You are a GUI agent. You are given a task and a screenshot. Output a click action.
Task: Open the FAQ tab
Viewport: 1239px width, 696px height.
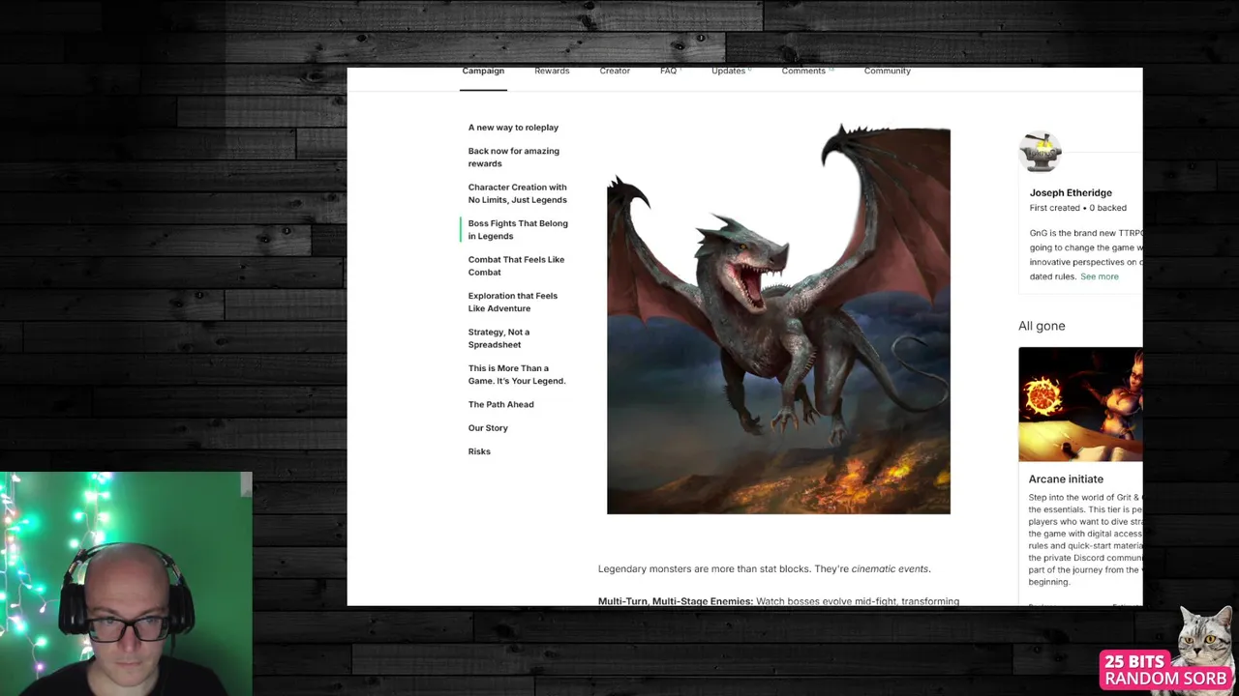(x=670, y=71)
